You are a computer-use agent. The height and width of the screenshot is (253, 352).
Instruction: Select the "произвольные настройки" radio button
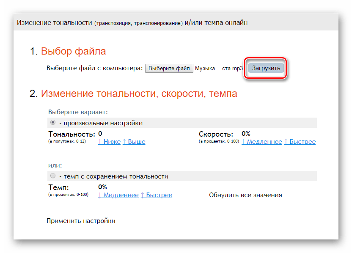click(53, 123)
